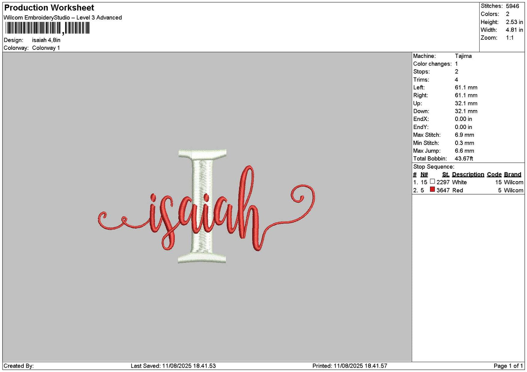Click the Left value 61.1 mm
Image resolution: width=527 pixels, height=372 pixels.
point(466,87)
